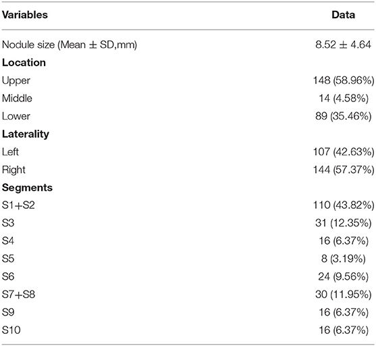Click the S3 value 31 (12.35%)

pyautogui.click(x=344, y=223)
